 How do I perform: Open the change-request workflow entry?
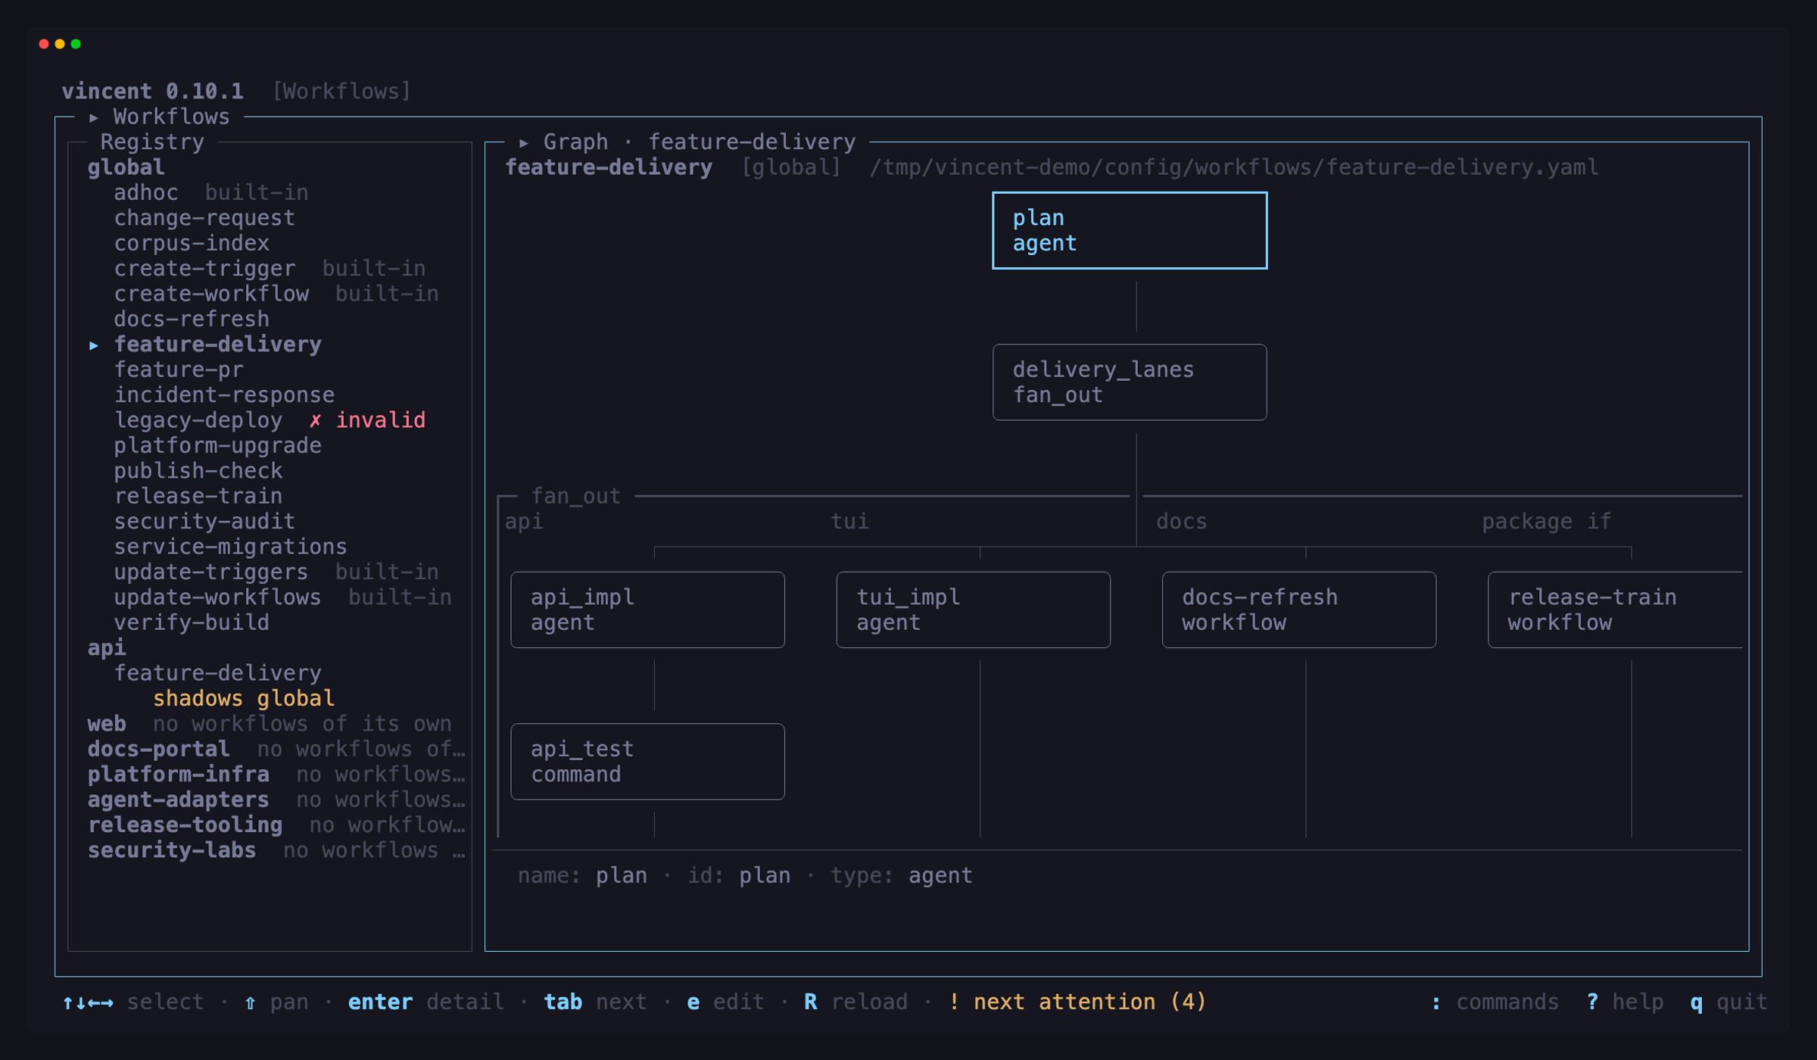pyautogui.click(x=204, y=218)
